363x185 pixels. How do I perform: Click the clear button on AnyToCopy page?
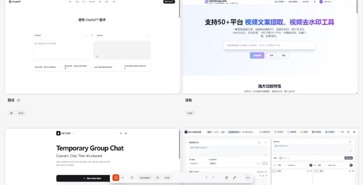pos(284,55)
